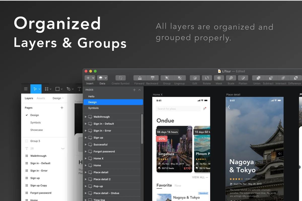Image resolution: width=302 pixels, height=201 pixels.
Task: Expand the Home X artboard disclosure triangle
Action: point(86,159)
